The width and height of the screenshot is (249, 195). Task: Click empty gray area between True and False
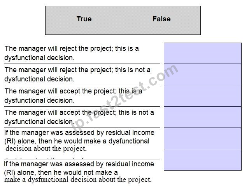[122, 19]
